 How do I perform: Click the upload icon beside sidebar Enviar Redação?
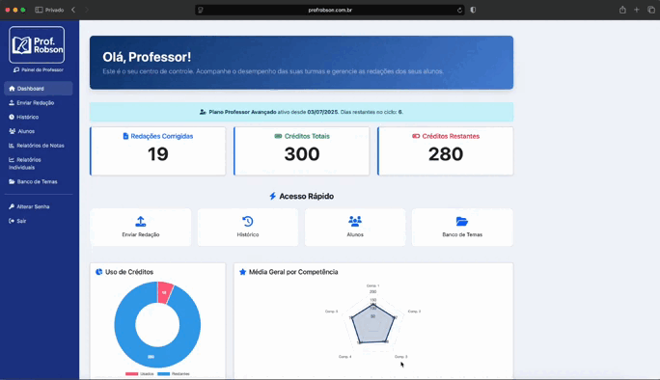[12, 102]
